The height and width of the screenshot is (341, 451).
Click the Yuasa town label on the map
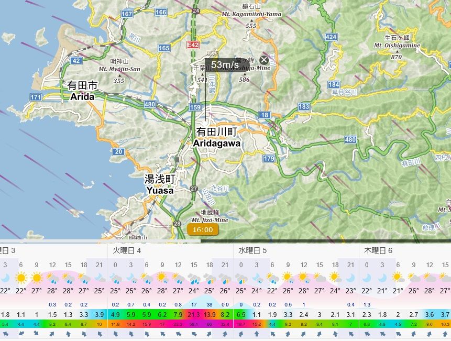pos(160,184)
